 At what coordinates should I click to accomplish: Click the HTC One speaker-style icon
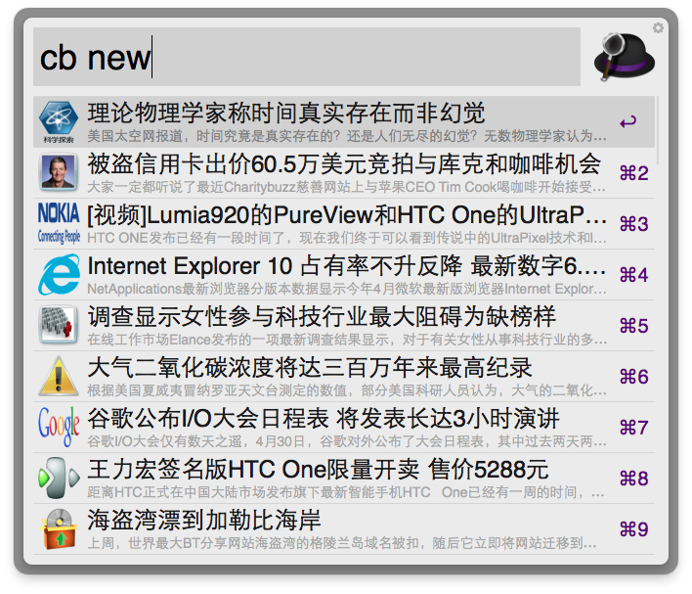(x=59, y=478)
